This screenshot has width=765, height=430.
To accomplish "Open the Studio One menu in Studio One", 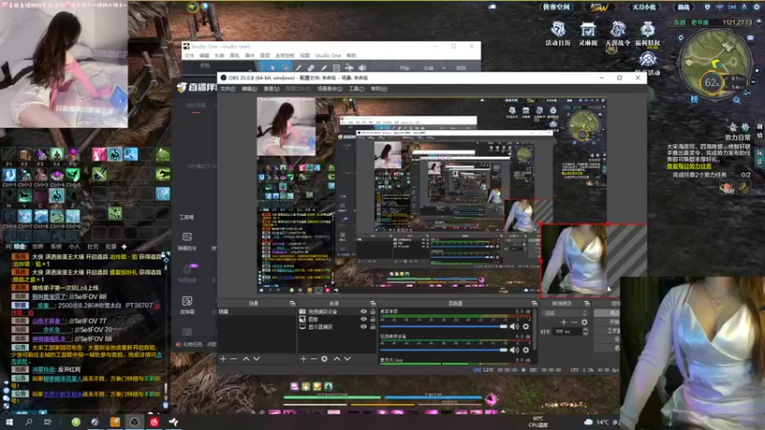I will [x=328, y=55].
